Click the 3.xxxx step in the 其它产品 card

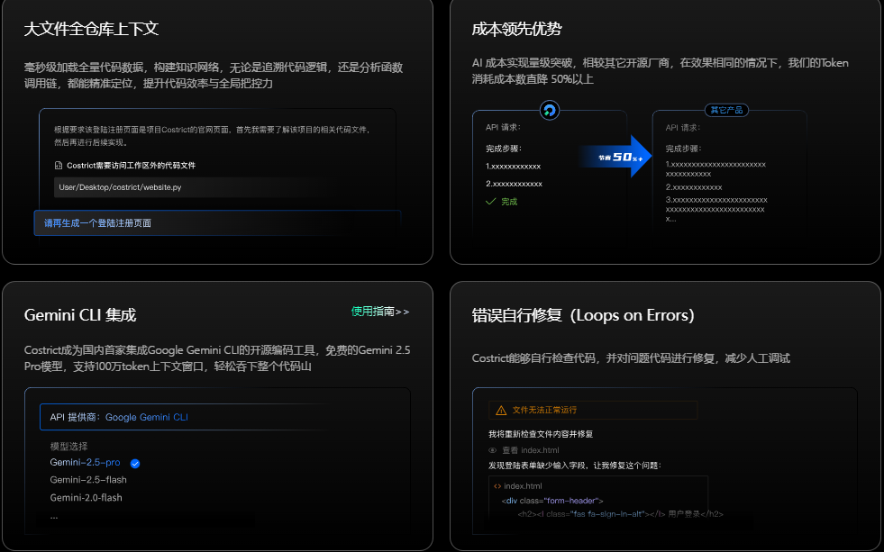click(x=716, y=209)
